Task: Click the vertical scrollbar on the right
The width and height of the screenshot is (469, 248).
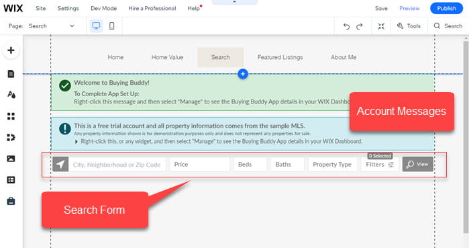Action: (x=466, y=136)
